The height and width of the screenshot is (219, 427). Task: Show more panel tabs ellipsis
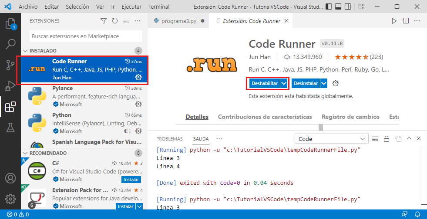click(219, 139)
